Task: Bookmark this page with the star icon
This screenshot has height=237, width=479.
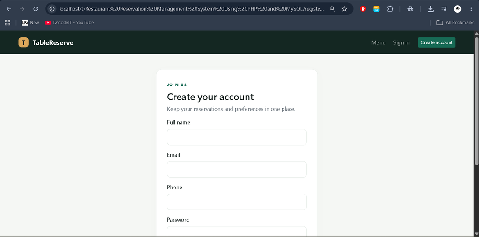Action: point(344,9)
